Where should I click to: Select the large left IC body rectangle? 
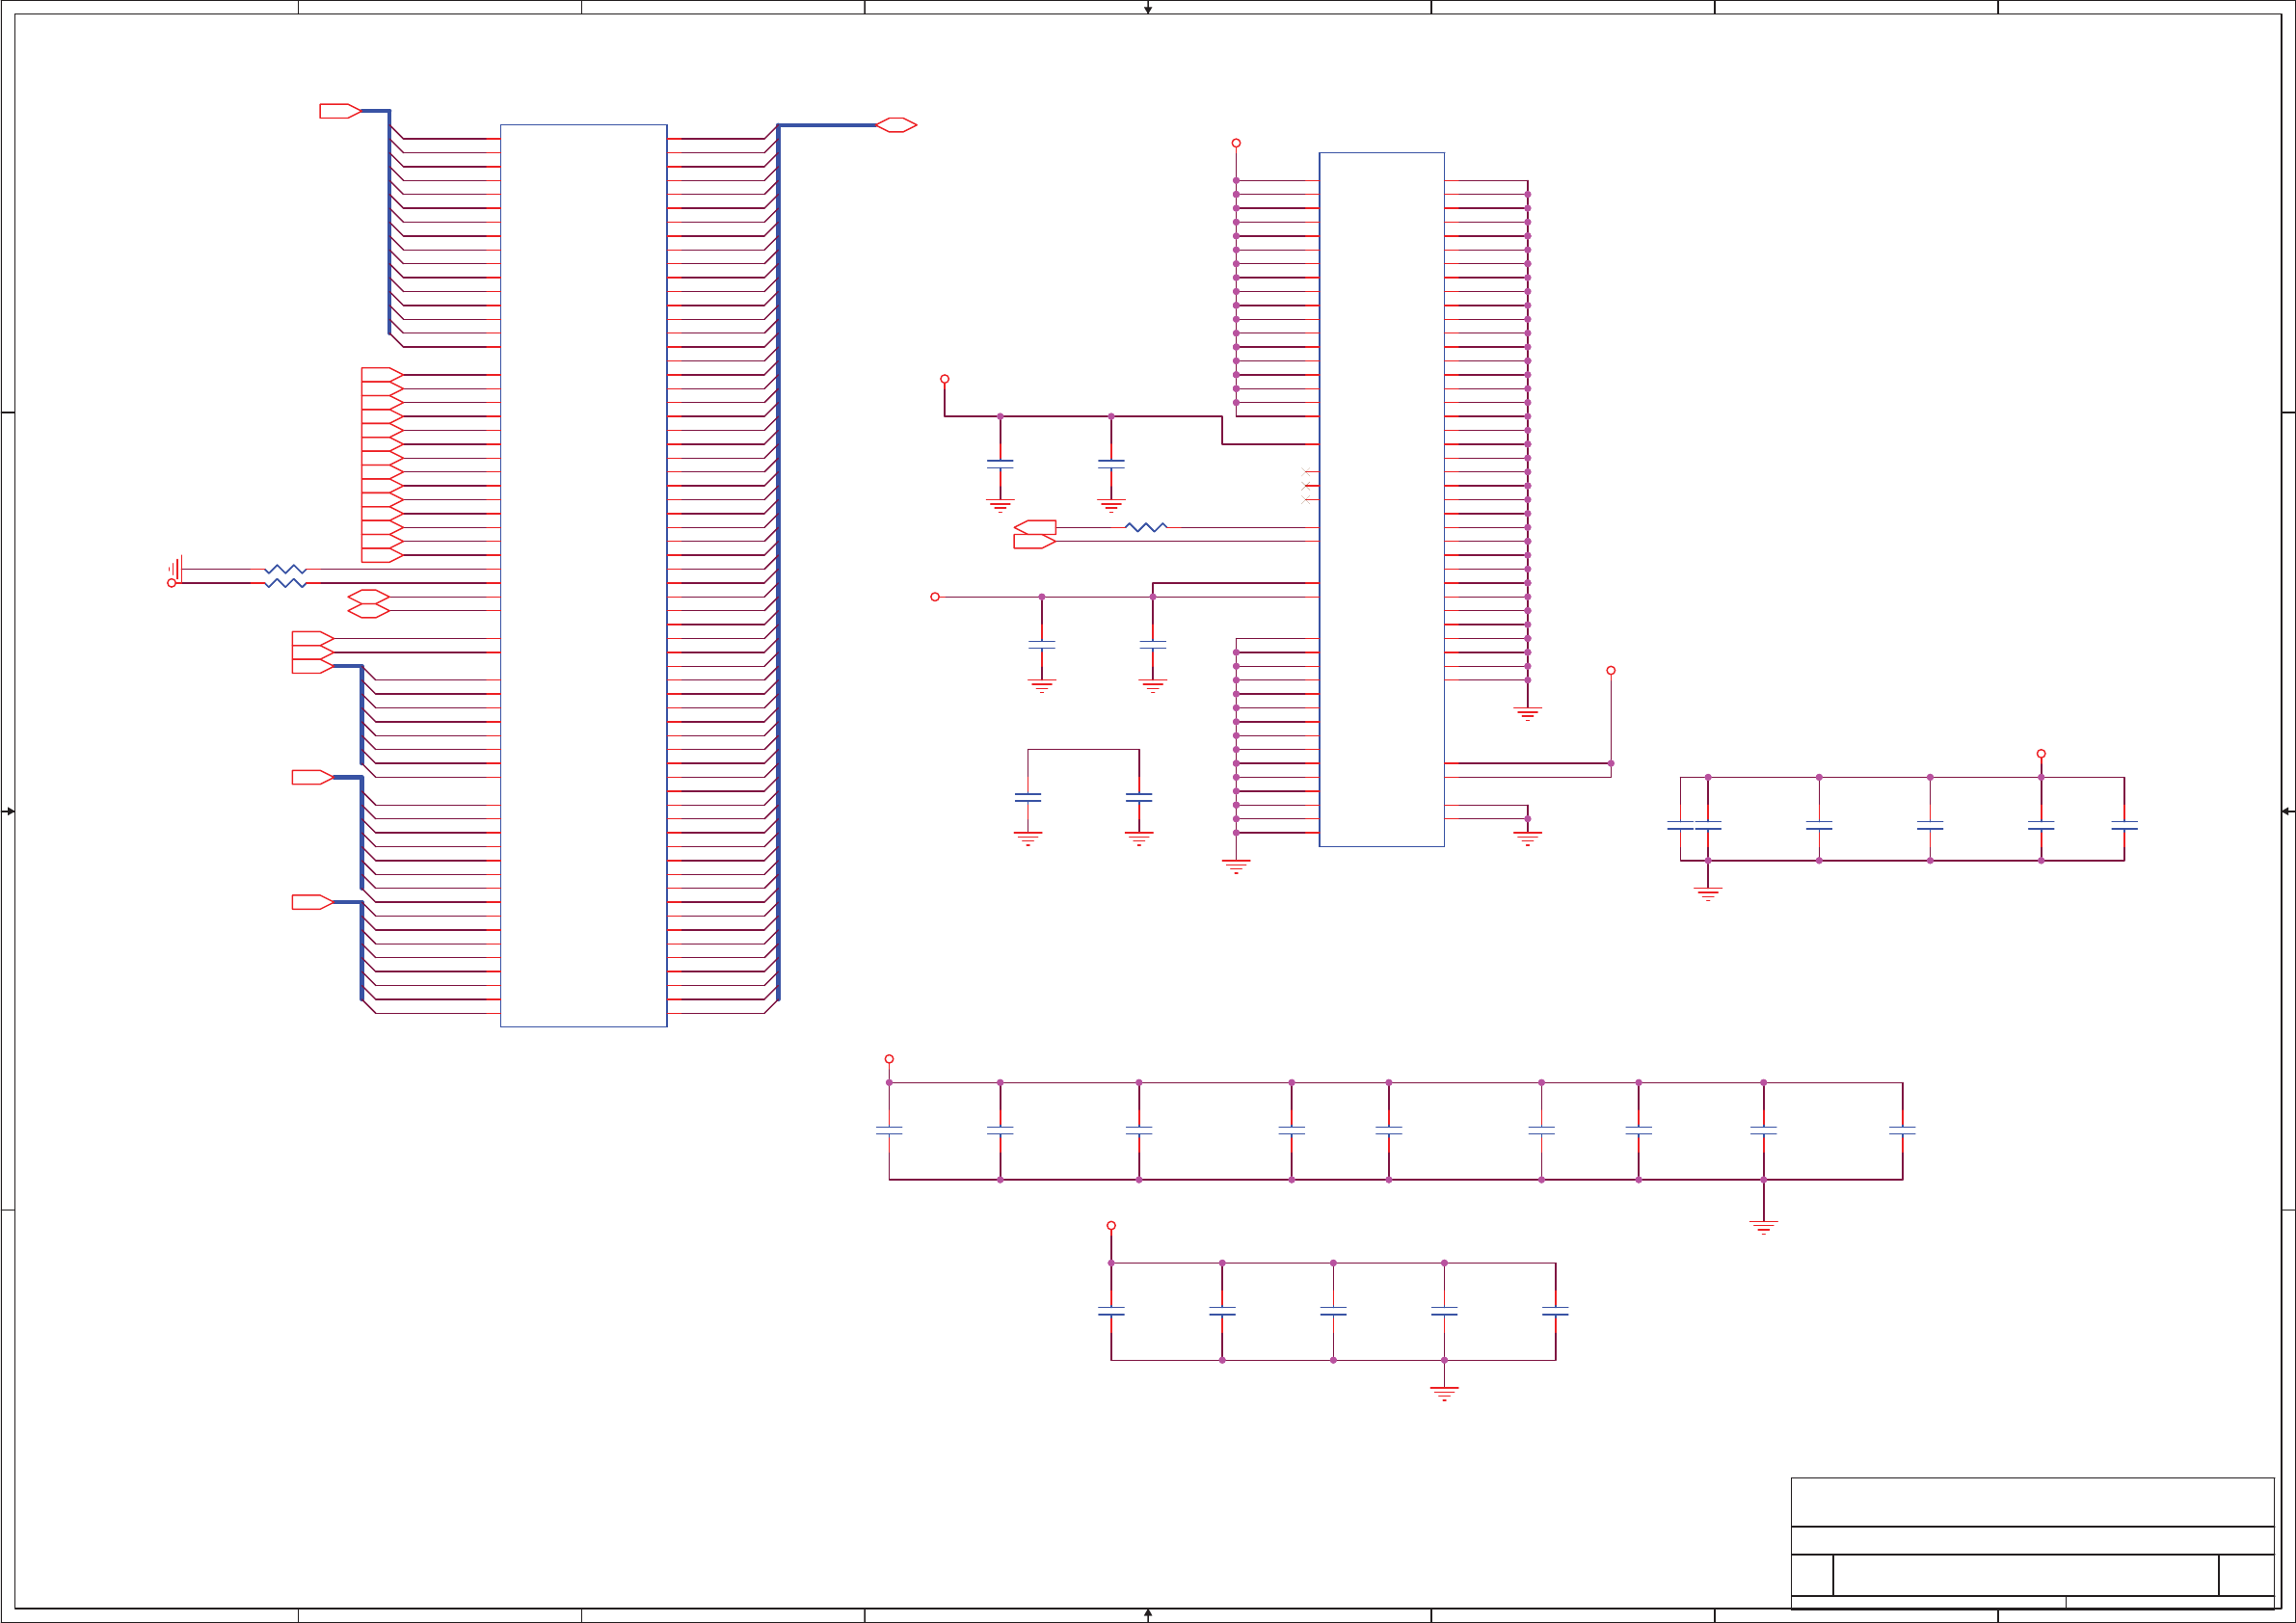pos(583,575)
